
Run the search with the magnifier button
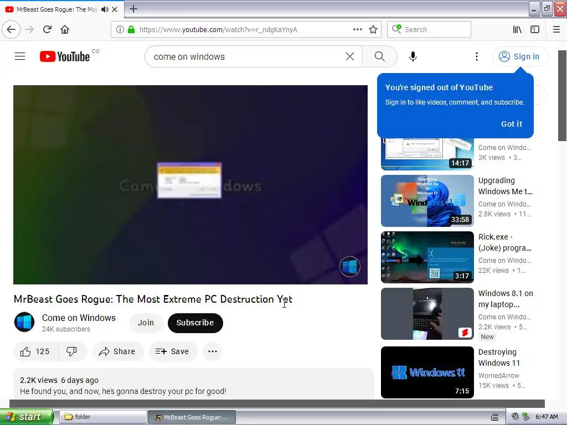coord(380,56)
